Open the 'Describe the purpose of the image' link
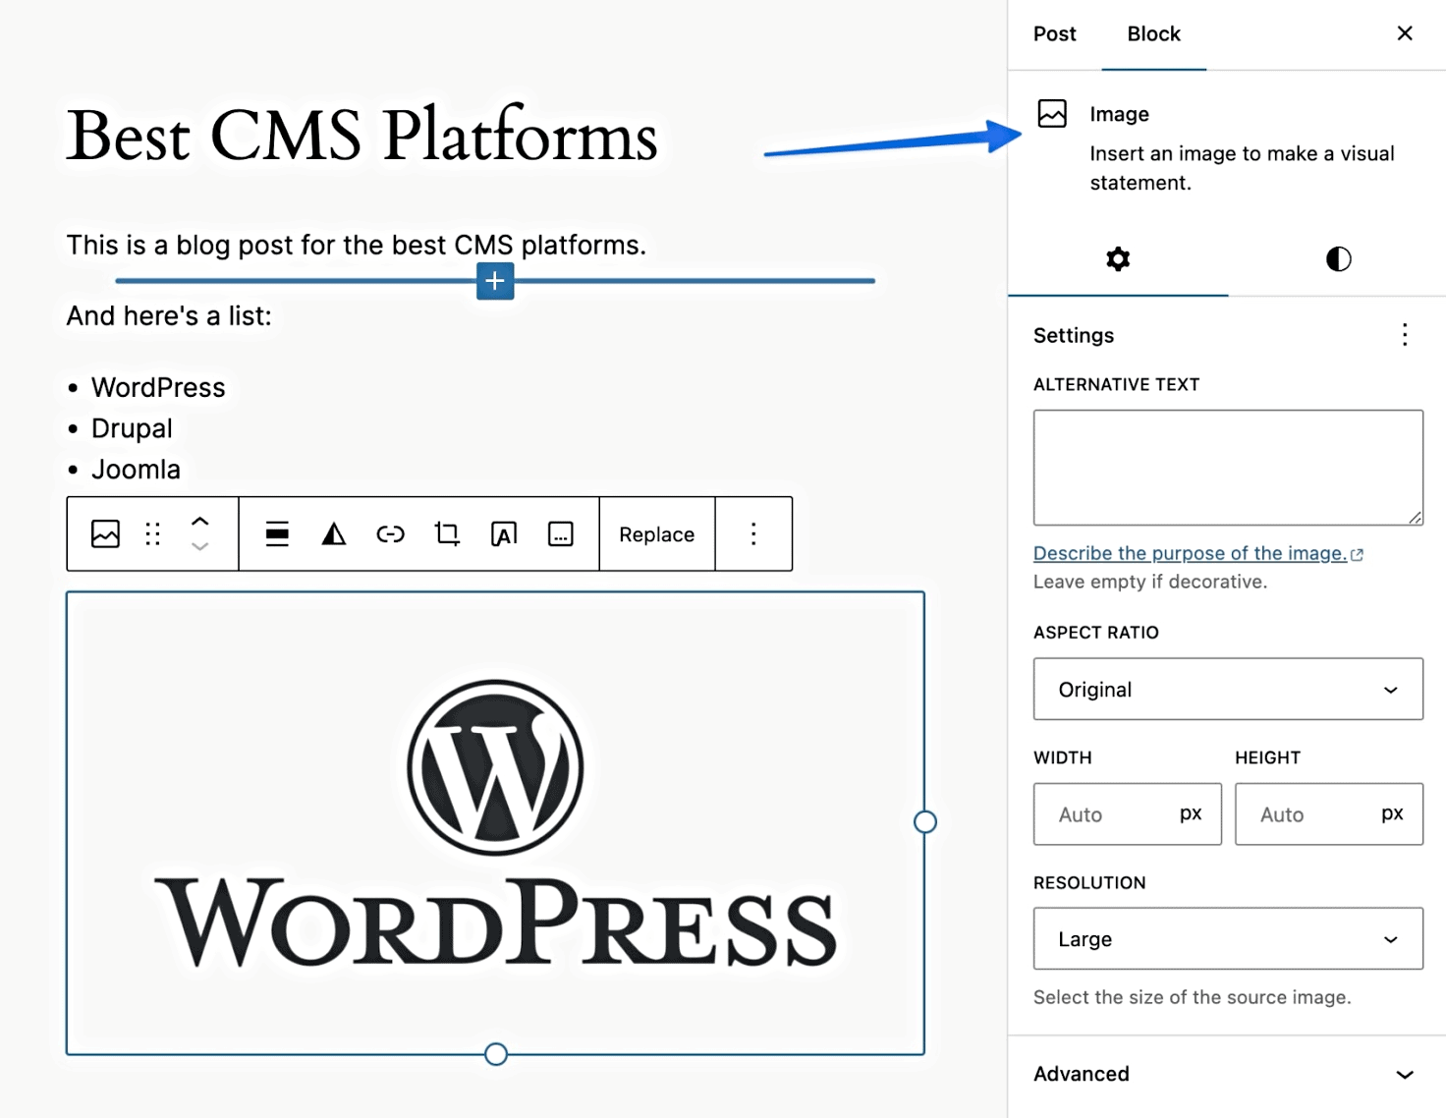This screenshot has height=1118, width=1446. pos(1191,552)
